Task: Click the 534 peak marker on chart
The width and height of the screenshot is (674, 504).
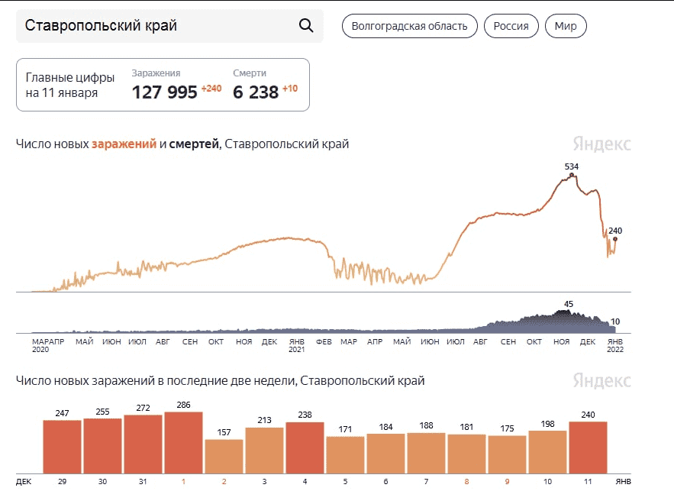Action: click(571, 175)
